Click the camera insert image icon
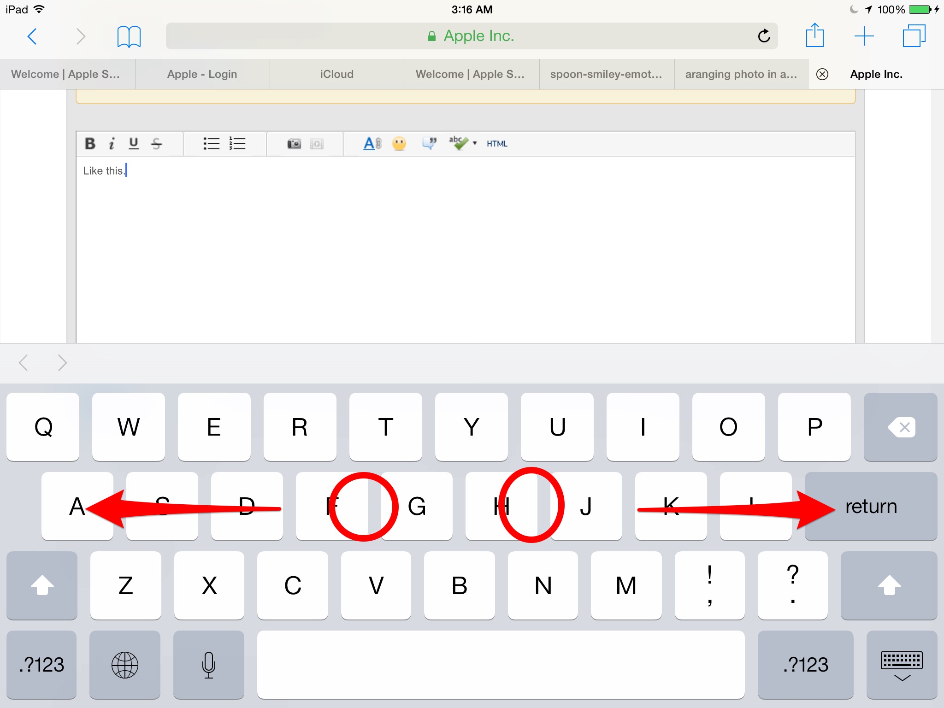Image resolution: width=944 pixels, height=708 pixels. click(x=294, y=144)
